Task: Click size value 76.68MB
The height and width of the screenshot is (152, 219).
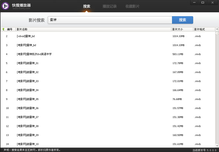Action: (x=177, y=99)
